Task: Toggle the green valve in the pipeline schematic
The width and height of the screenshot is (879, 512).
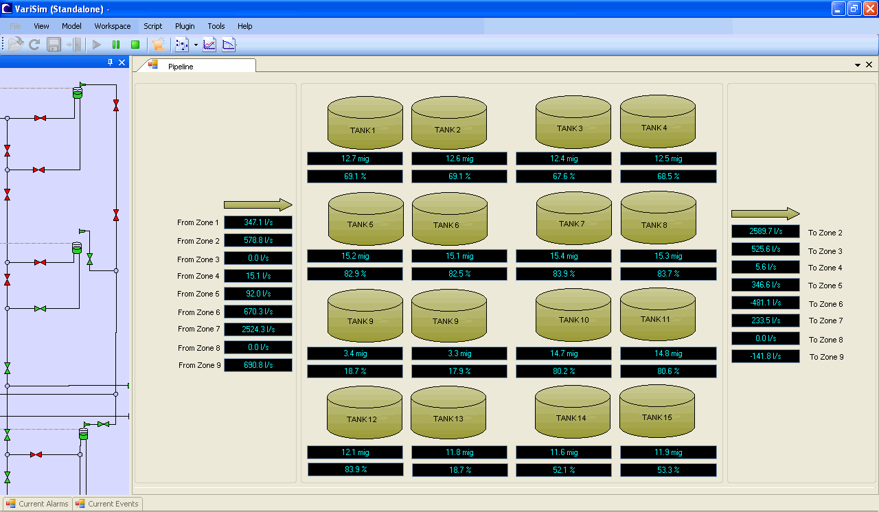Action: 89,259
